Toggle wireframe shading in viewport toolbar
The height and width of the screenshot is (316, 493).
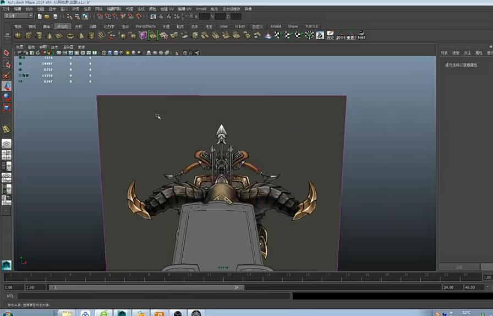(103, 53)
